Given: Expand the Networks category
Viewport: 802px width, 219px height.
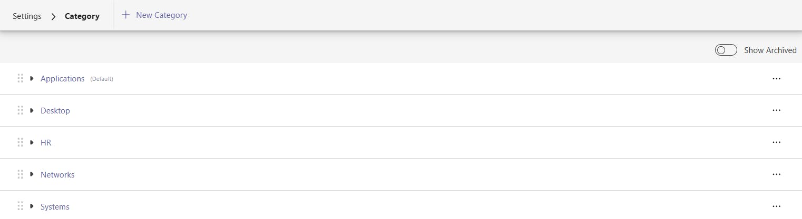Looking at the screenshot, I should [32, 174].
